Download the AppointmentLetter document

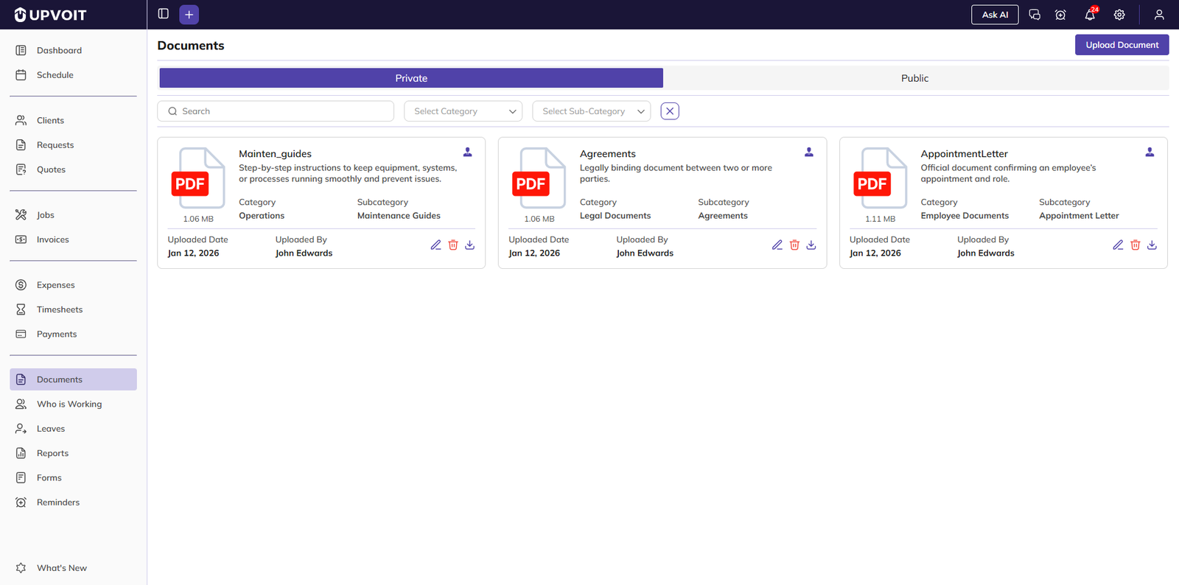click(1152, 245)
